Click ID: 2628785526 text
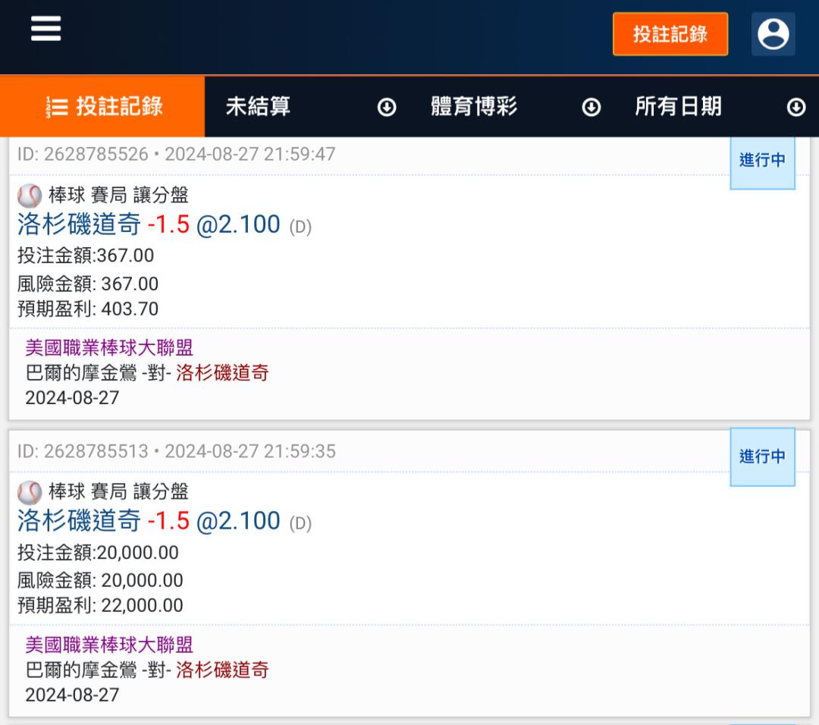This screenshot has height=725, width=819. (83, 154)
